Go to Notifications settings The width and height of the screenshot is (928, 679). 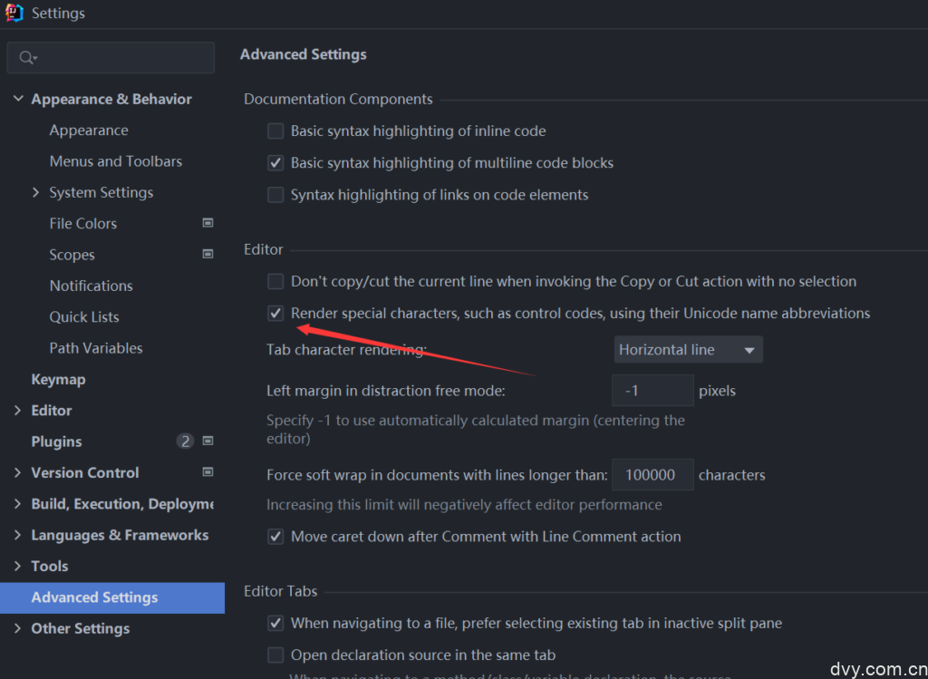pyautogui.click(x=91, y=286)
